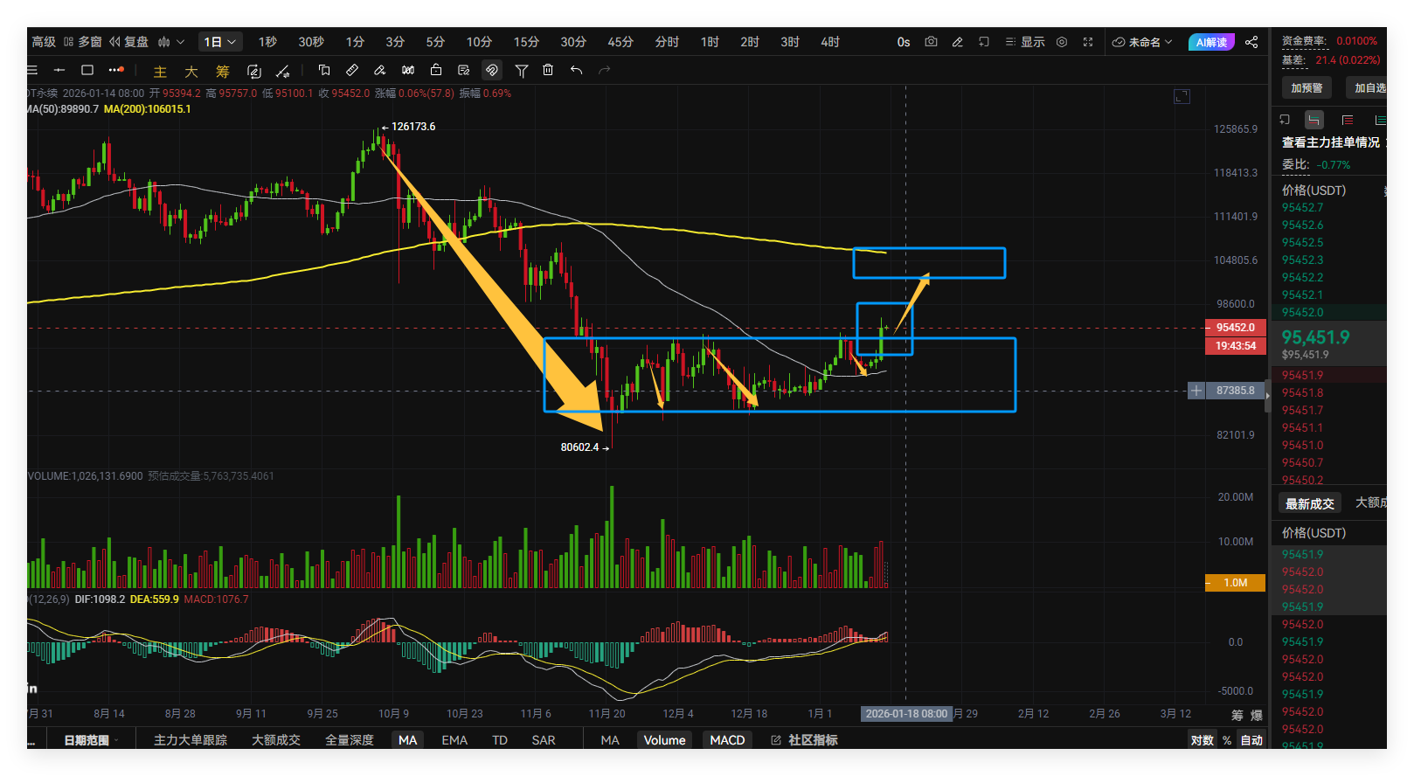Open the drawing filter funnel icon
This screenshot has height=776, width=1414.
coord(521,70)
